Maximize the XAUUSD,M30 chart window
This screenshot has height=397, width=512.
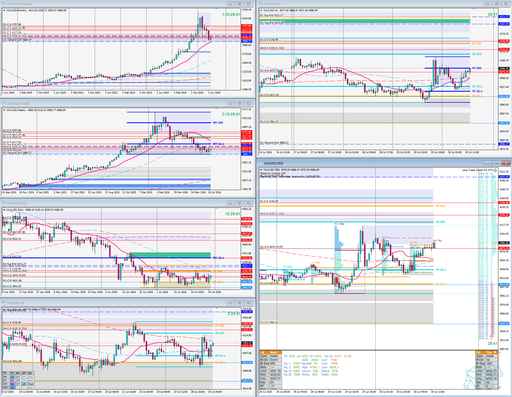497,163
